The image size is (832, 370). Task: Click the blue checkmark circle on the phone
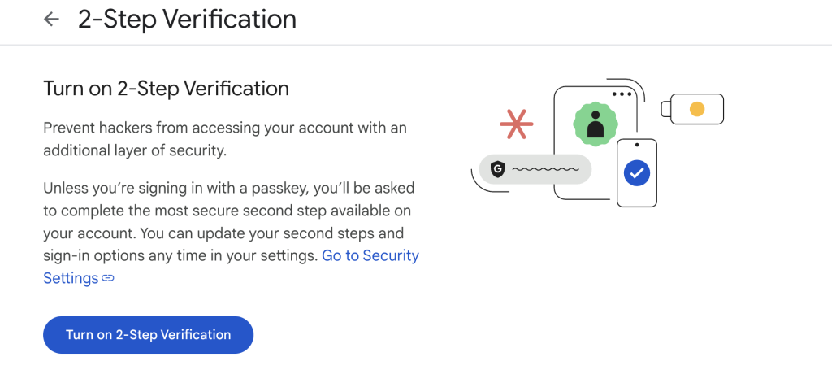click(x=637, y=172)
